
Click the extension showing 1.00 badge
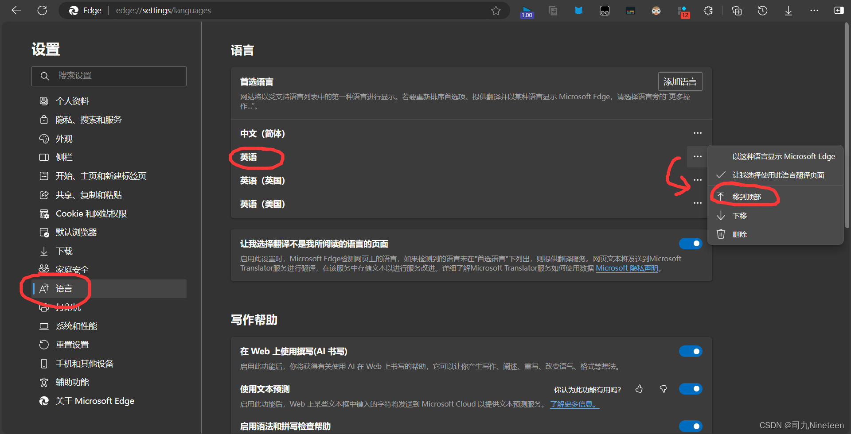pyautogui.click(x=527, y=12)
